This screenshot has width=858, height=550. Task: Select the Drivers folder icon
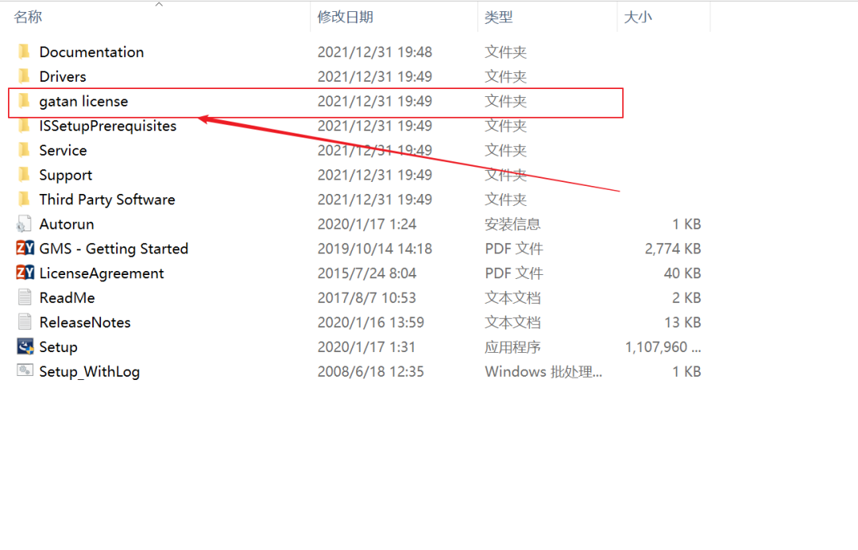pyautogui.click(x=24, y=76)
